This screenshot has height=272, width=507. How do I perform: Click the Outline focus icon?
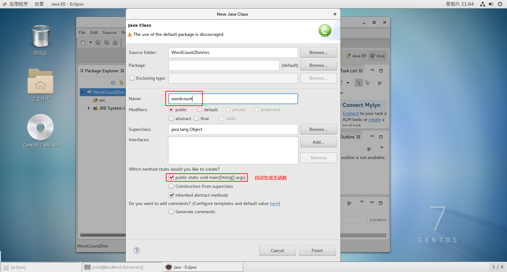369,149
